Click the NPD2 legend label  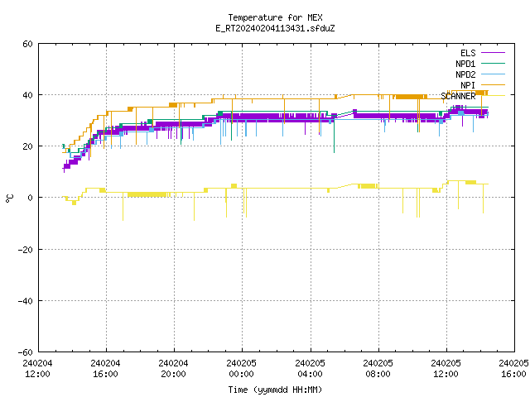coord(465,74)
